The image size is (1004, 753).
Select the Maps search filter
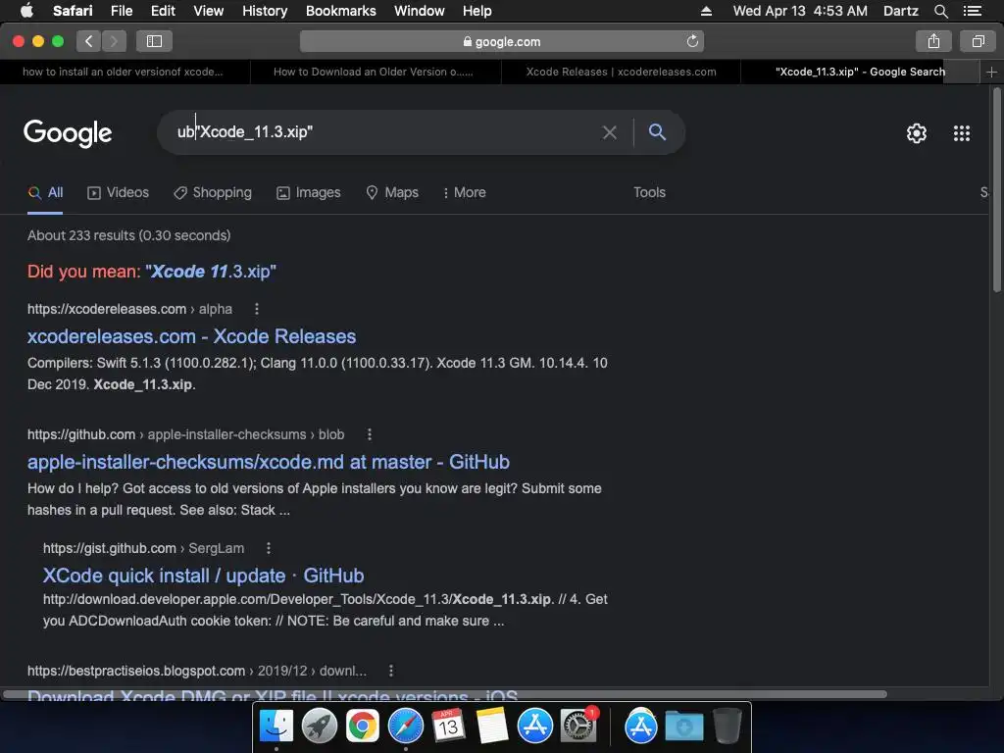(x=392, y=193)
